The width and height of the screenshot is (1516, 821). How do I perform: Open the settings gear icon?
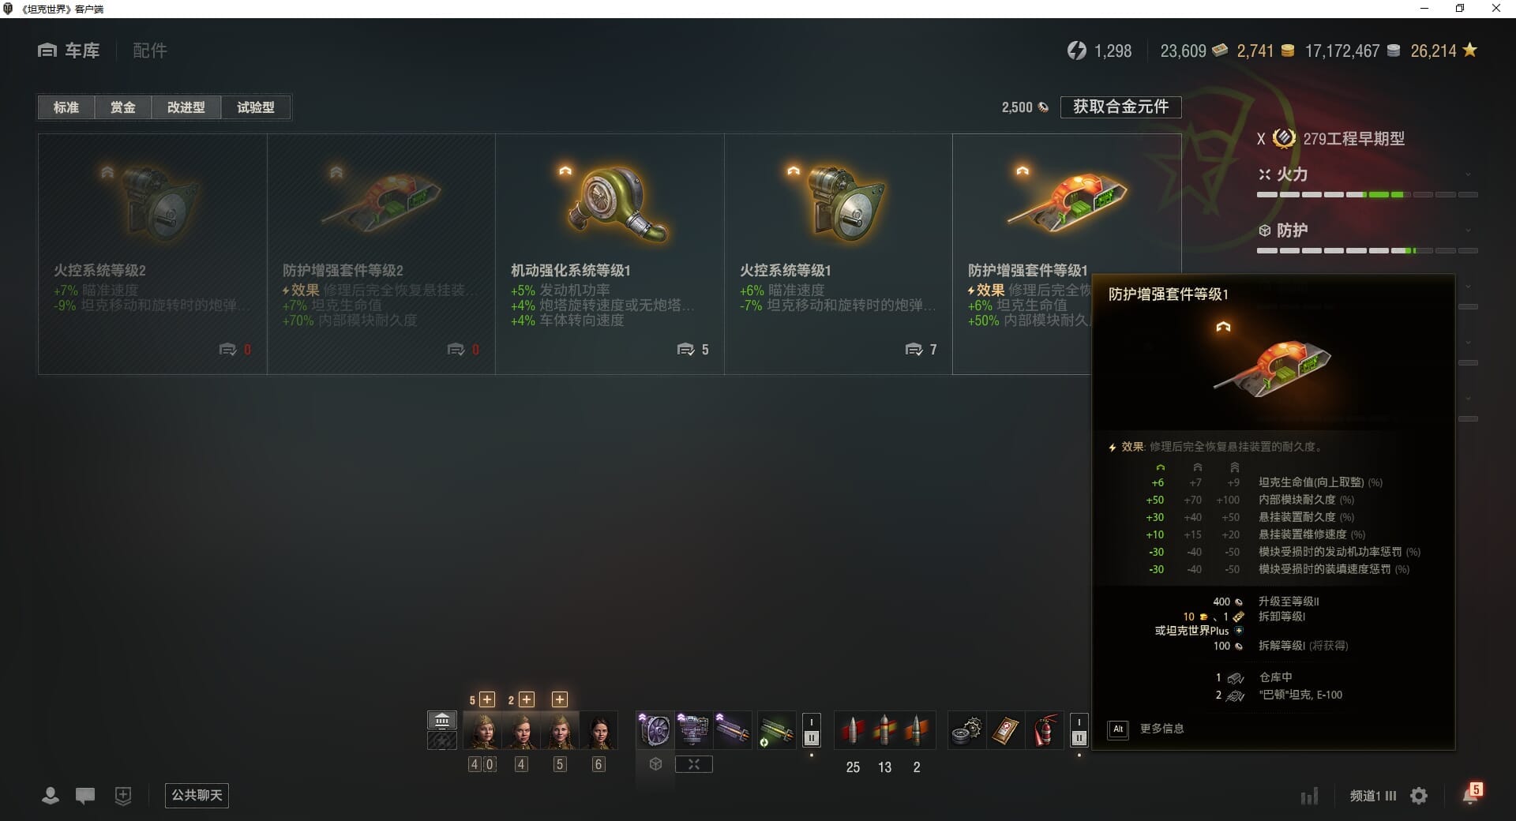1419,796
